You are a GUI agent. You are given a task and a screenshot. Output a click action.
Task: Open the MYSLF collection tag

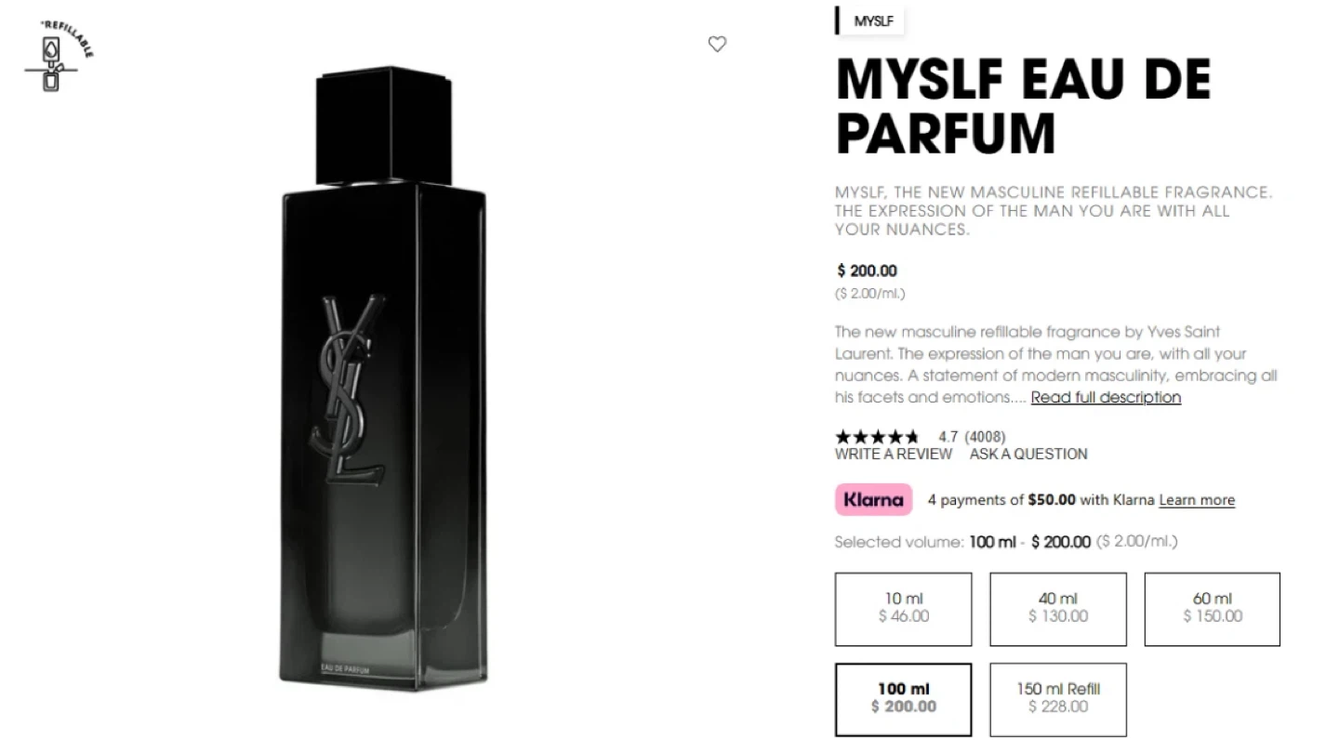tap(871, 20)
